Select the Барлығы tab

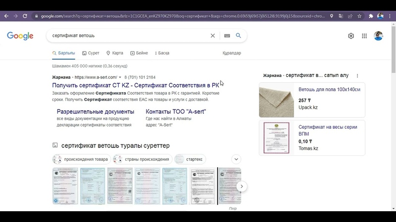pos(64,53)
